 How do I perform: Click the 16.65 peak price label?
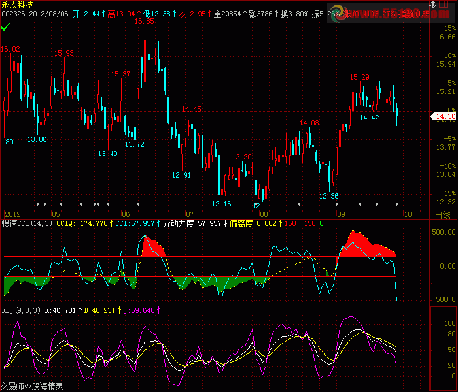(145, 22)
